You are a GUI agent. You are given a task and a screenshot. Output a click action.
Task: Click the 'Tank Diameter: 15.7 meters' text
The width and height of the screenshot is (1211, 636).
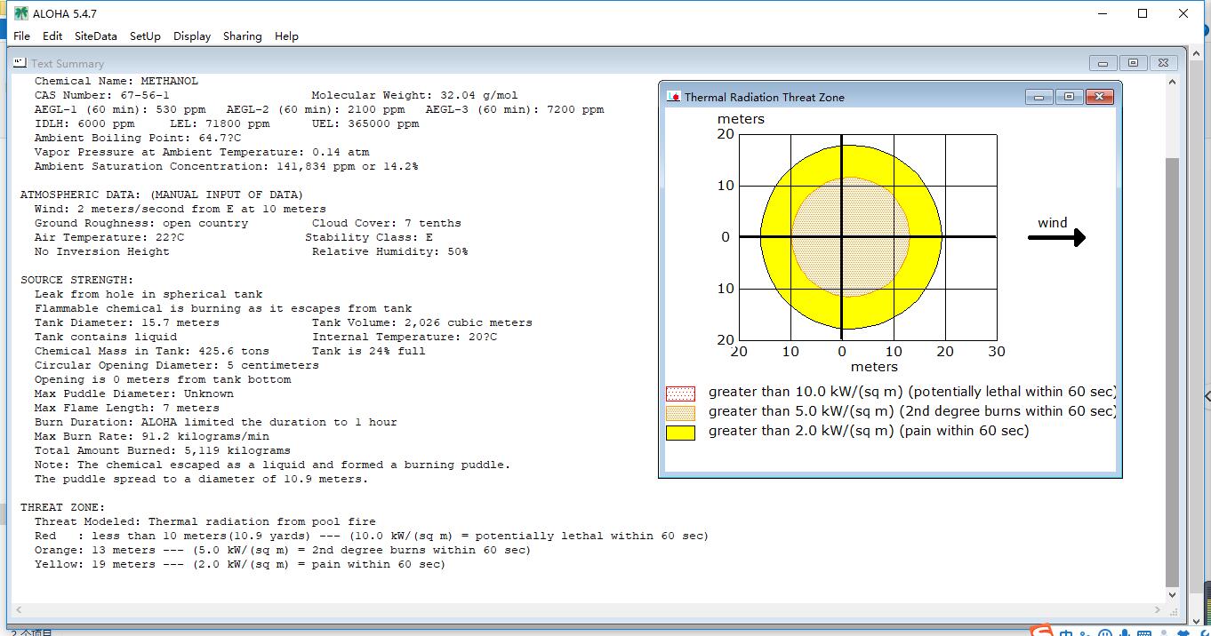click(127, 322)
